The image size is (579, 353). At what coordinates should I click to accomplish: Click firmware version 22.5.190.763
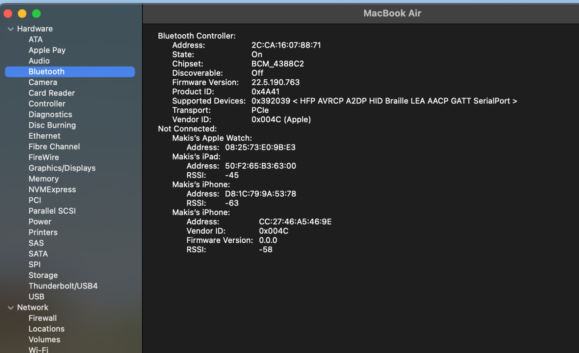pyautogui.click(x=275, y=83)
